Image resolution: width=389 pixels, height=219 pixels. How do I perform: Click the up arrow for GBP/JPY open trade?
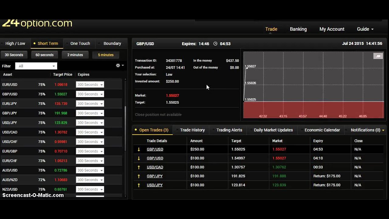pyautogui.click(x=139, y=176)
